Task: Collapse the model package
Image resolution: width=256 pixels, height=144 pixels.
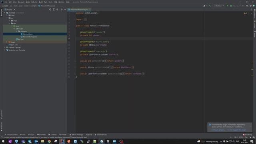Action: point(14,29)
